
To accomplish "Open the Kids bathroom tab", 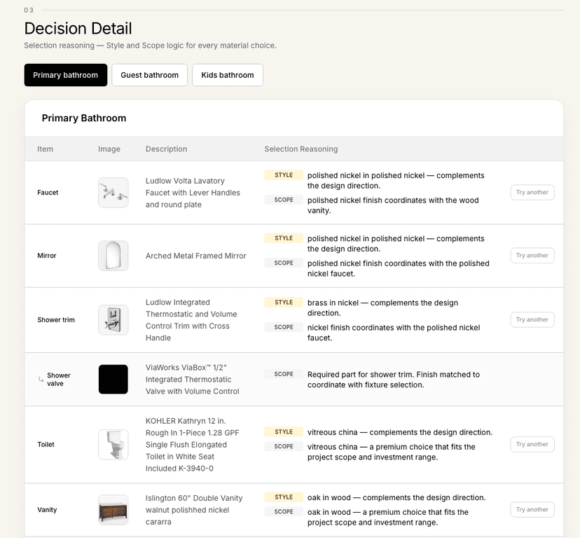I will [x=227, y=74].
